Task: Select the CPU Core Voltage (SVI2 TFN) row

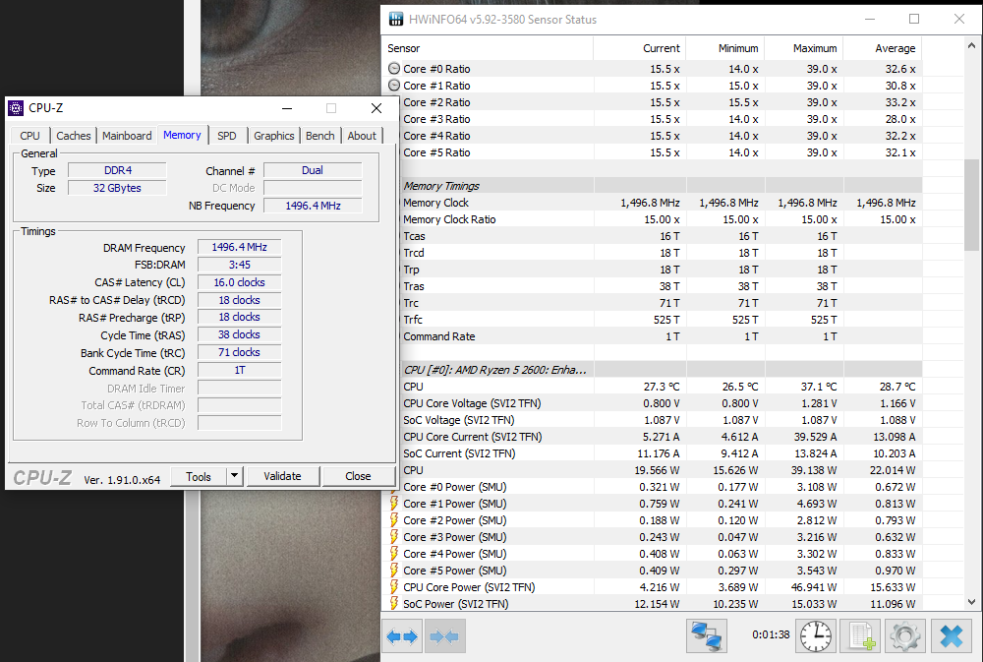Action: point(662,403)
